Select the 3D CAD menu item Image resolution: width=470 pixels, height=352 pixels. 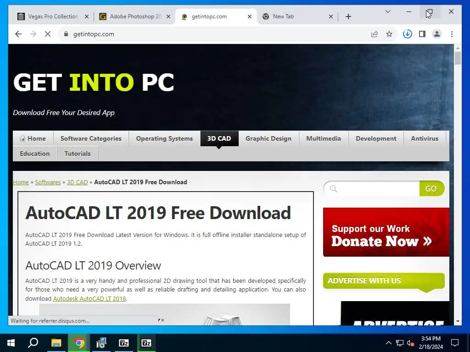pos(219,138)
